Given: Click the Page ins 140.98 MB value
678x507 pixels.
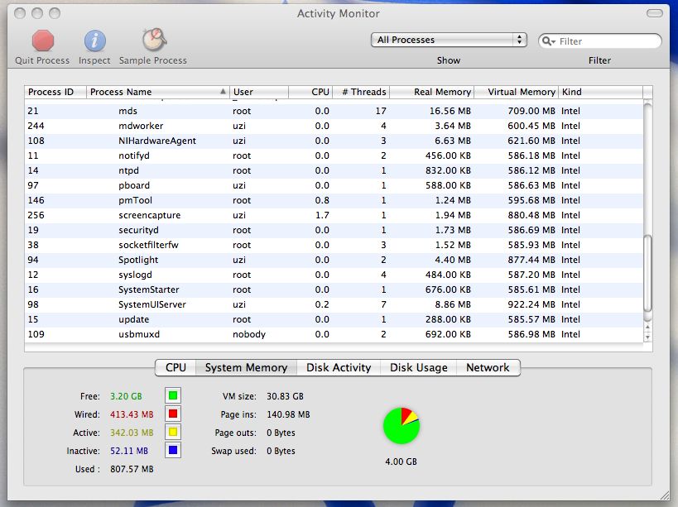Looking at the screenshot, I should click(288, 414).
